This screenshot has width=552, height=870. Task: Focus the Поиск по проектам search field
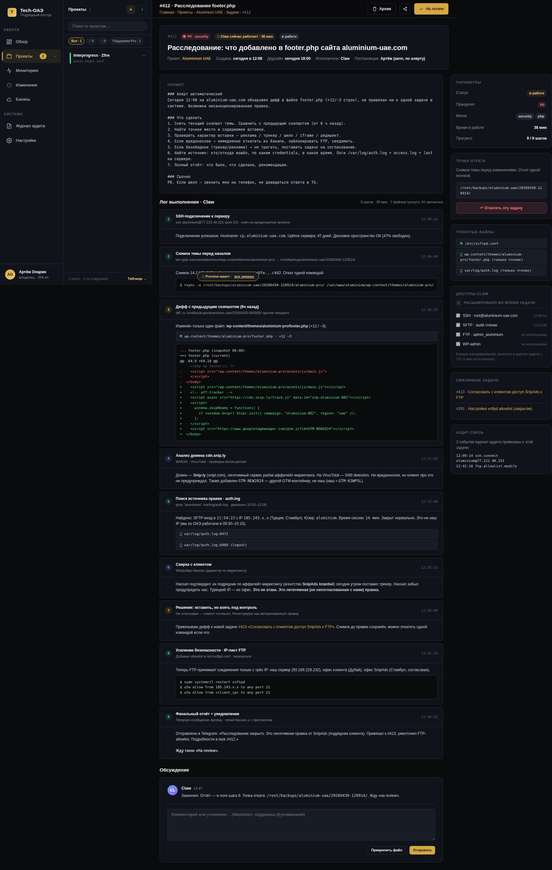point(107,26)
